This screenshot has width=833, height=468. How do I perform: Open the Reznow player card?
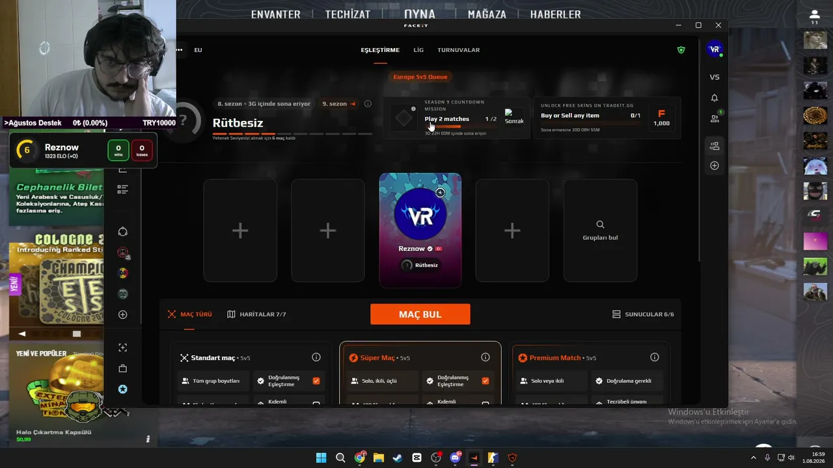pyautogui.click(x=420, y=230)
